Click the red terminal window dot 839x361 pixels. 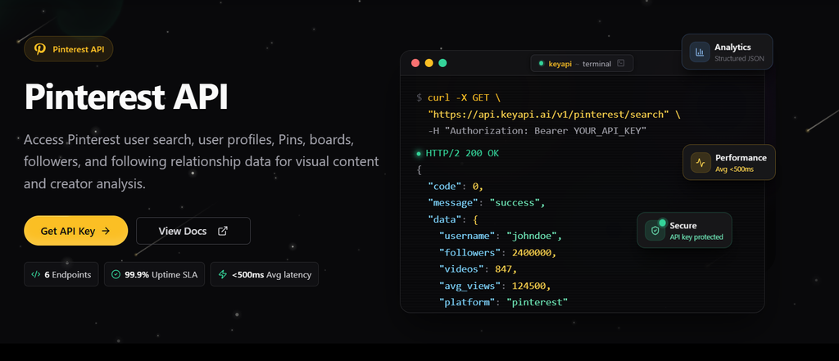click(415, 62)
